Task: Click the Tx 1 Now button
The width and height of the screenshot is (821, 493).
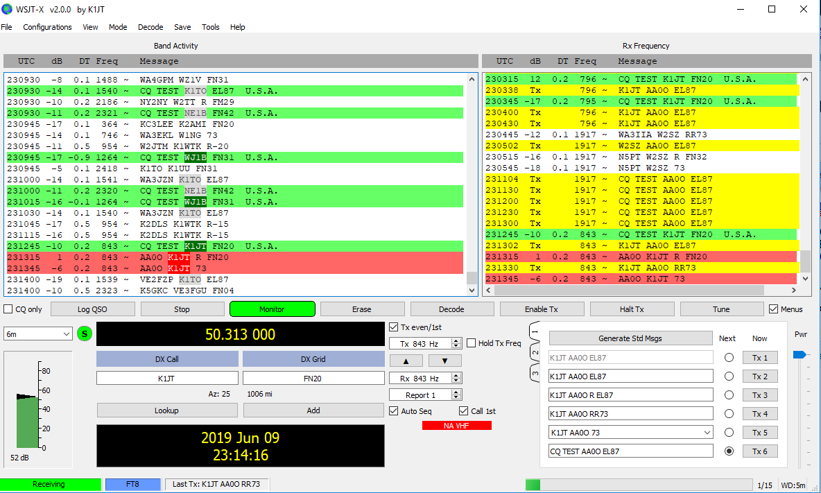Action: (x=760, y=358)
